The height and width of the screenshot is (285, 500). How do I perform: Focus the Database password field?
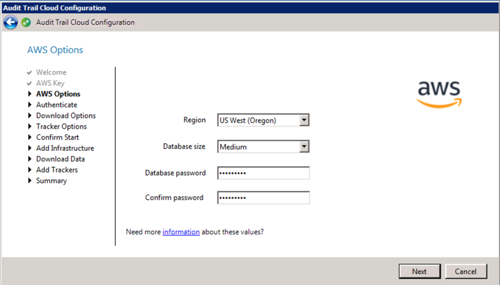point(263,173)
